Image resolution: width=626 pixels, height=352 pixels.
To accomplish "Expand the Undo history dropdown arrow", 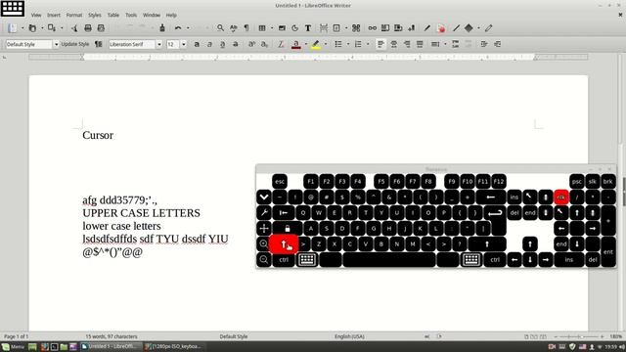I will pyautogui.click(x=188, y=28).
